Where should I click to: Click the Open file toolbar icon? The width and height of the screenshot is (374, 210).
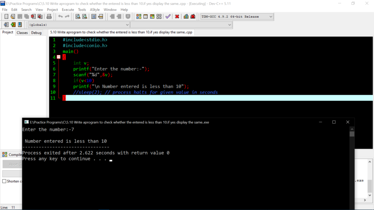(13, 16)
